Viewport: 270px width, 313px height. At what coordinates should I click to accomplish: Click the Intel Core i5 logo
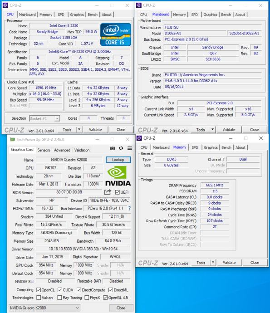(116, 34)
